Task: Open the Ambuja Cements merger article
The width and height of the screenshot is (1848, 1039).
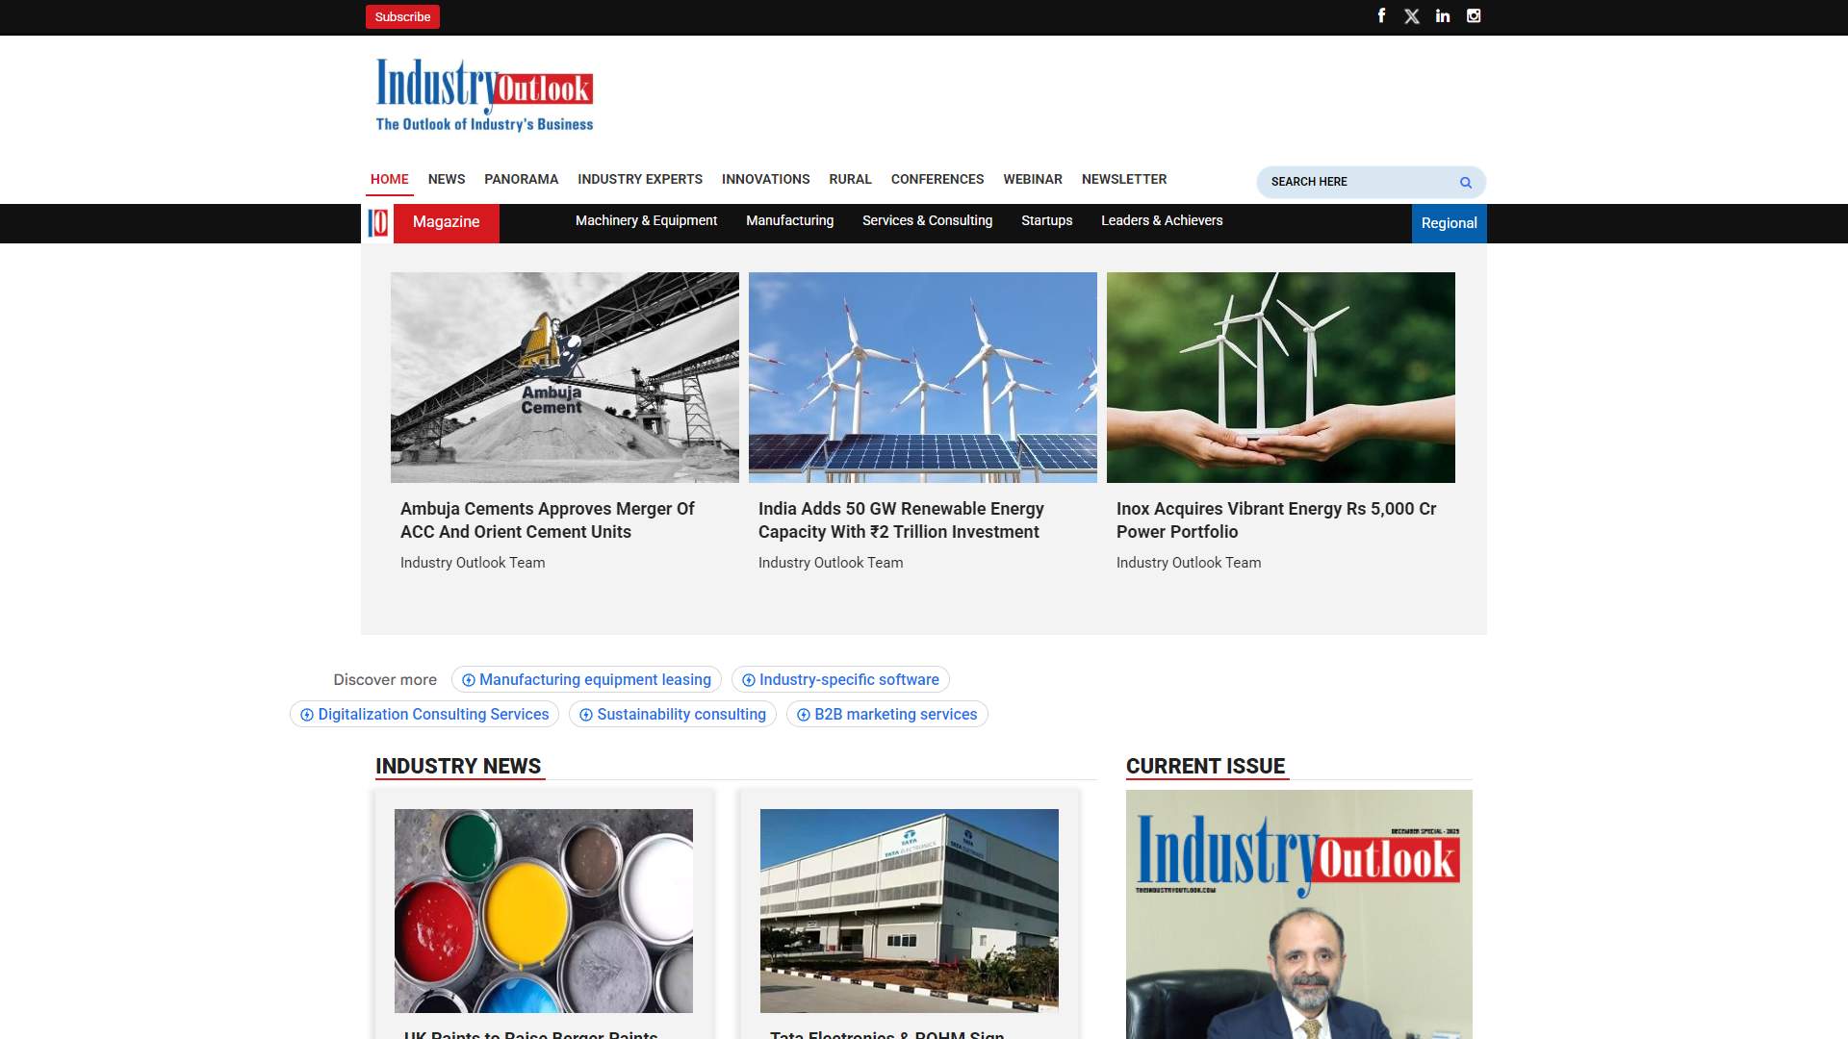Action: (547, 519)
